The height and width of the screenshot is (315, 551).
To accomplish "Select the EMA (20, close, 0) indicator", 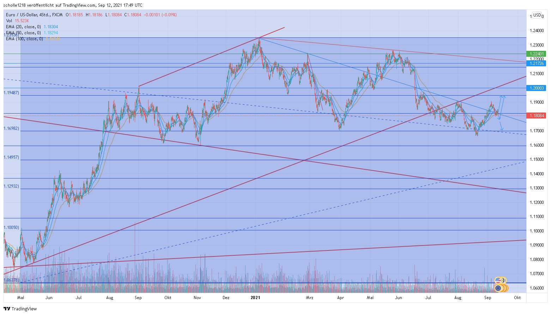I will pyautogui.click(x=23, y=26).
